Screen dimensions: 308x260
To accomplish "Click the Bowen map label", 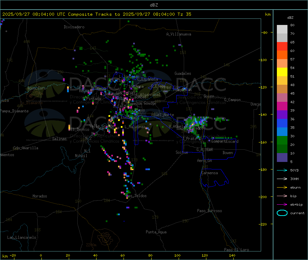I will click(x=228, y=153).
